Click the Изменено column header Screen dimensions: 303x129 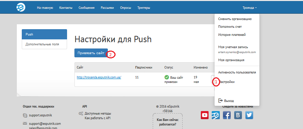200,67
